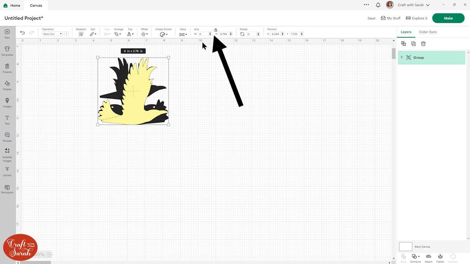This screenshot has height=264, width=470.
Task: Redo the last undone action
Action: click(x=32, y=33)
